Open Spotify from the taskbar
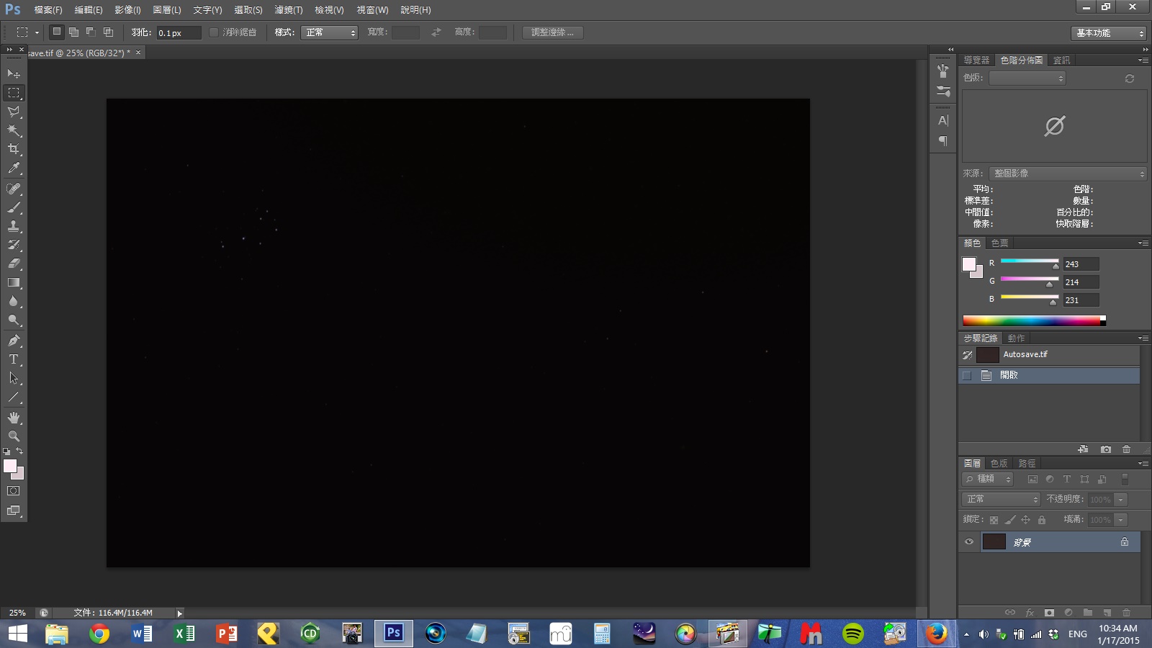Image resolution: width=1152 pixels, height=648 pixels. (x=852, y=634)
